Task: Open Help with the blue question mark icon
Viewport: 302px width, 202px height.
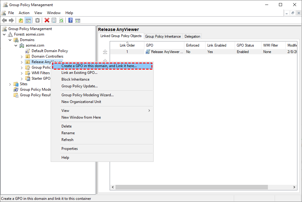Action: (70, 21)
